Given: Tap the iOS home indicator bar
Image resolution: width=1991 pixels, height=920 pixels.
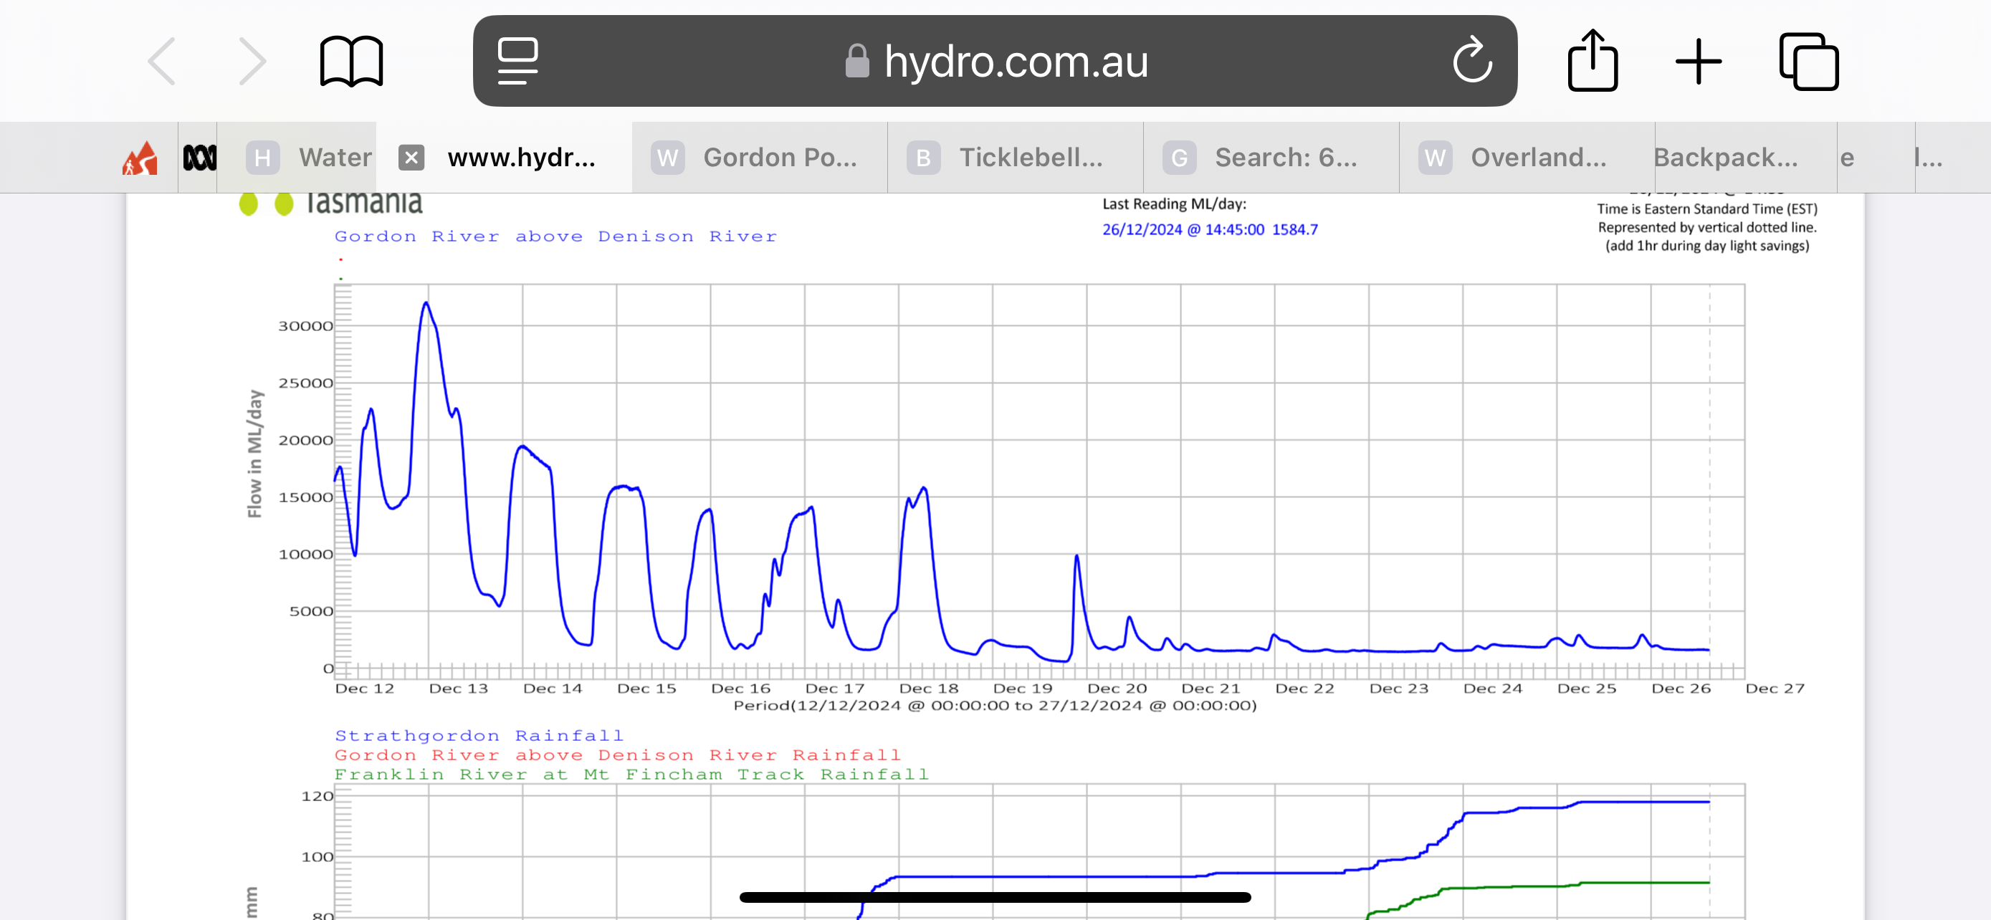Looking at the screenshot, I should pos(995,897).
